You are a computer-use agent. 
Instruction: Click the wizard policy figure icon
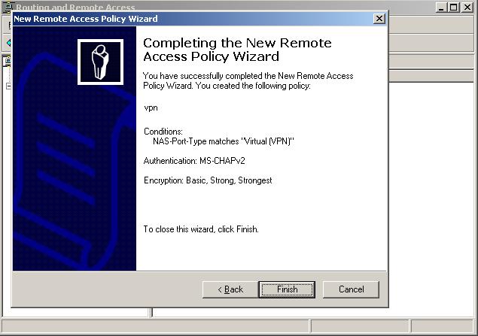pyautogui.click(x=100, y=62)
